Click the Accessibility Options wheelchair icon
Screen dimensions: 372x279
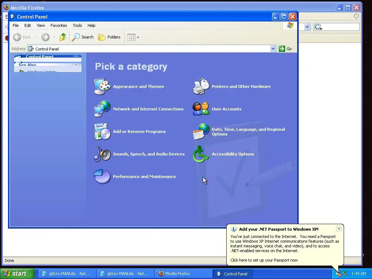201,154
